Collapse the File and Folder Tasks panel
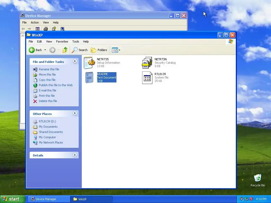271x203 pixels. [x=75, y=61]
